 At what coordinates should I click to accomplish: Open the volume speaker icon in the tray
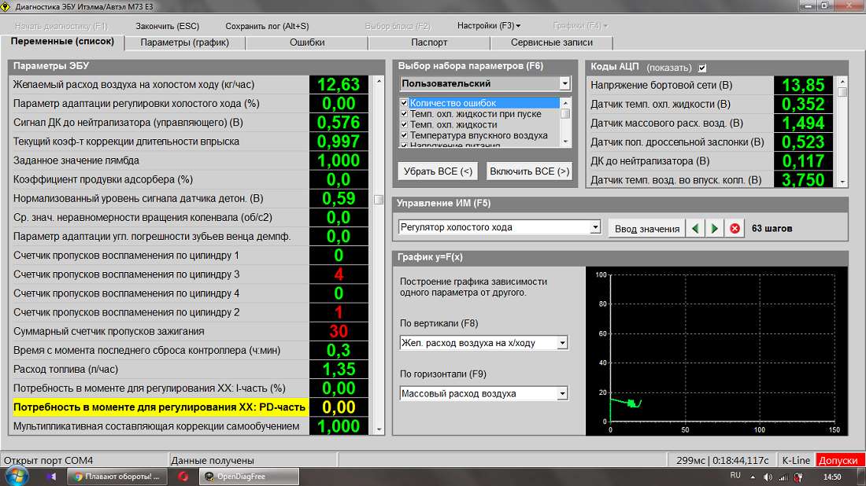[x=767, y=477]
